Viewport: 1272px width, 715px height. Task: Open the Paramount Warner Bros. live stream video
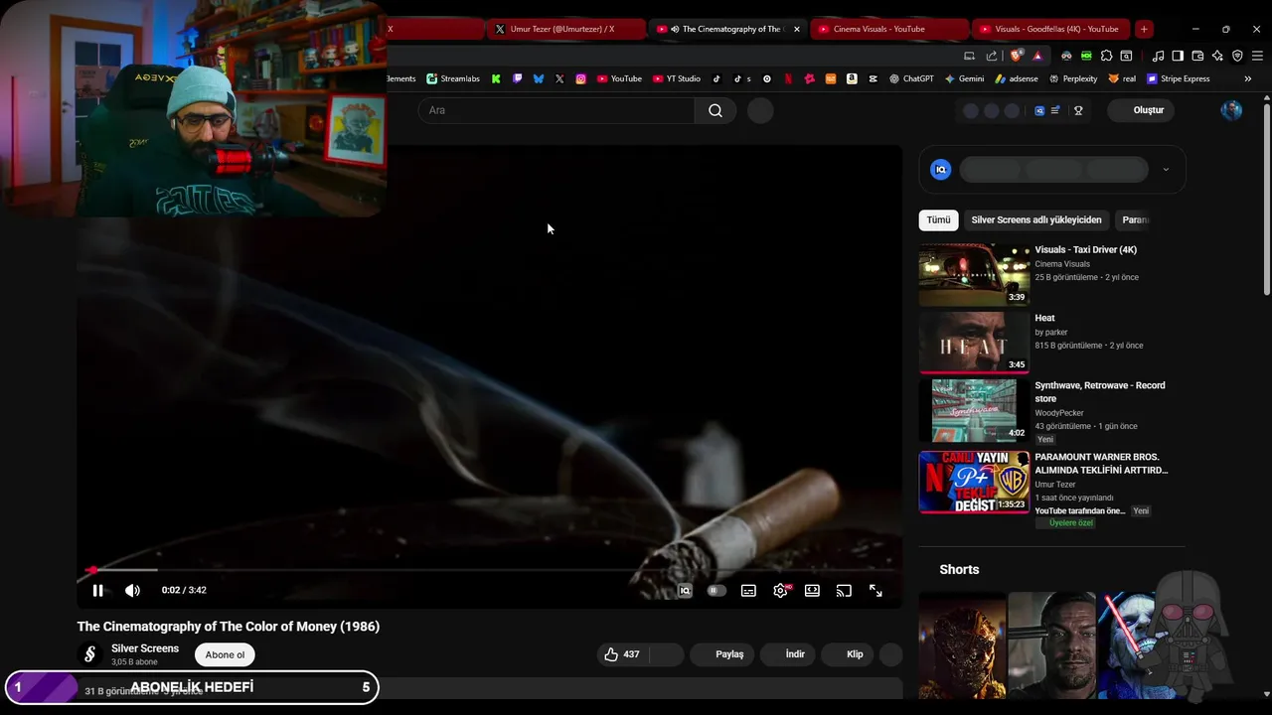974,482
